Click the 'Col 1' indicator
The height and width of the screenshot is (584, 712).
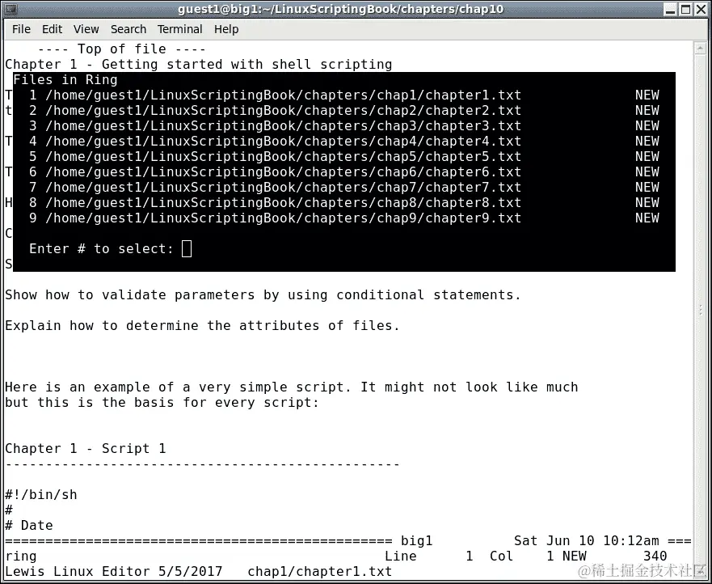click(522, 556)
